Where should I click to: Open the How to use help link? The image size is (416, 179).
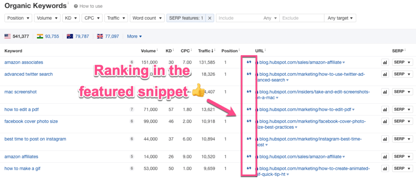click(88, 6)
